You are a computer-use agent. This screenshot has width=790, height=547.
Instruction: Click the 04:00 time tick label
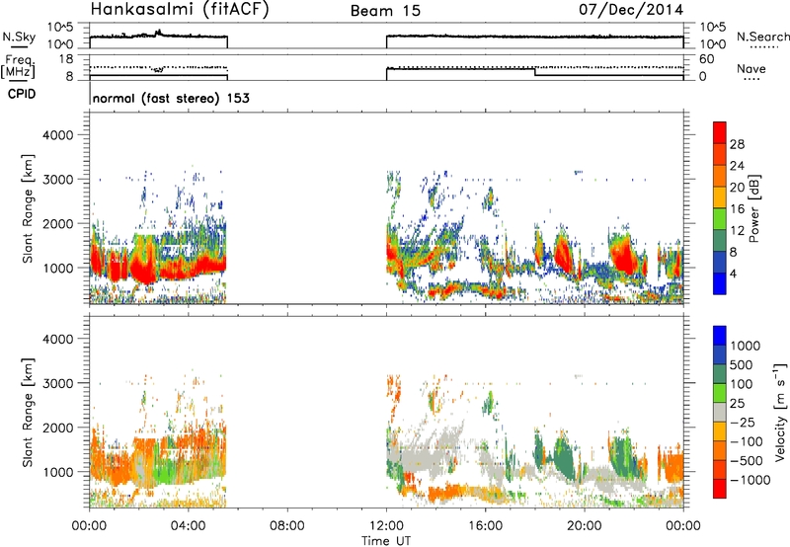[189, 526]
